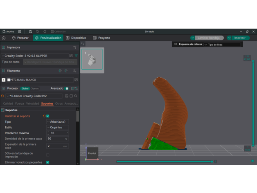Click the green Wi-Fi printer connection icon

pos(76,56)
